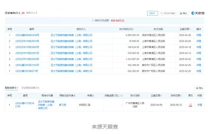Open company link in the 204,383.00 row
This screenshot has width=208, height=134.
click(71, 71)
